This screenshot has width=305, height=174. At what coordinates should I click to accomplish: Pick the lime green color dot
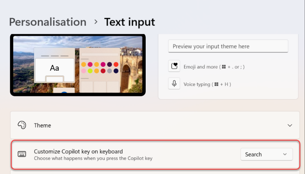90,71
